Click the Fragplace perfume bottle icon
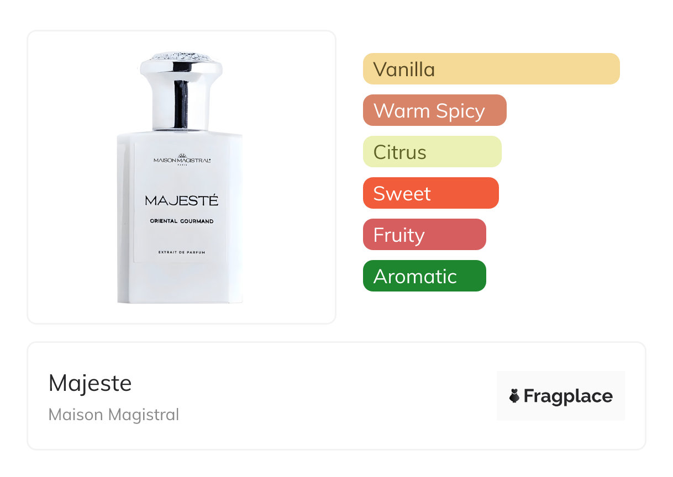This screenshot has height=477, width=673. pyautogui.click(x=514, y=396)
